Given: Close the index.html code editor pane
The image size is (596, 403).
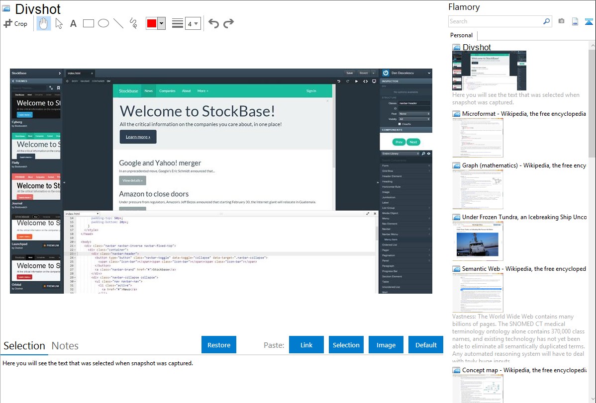Looking at the screenshot, I should (375, 214).
